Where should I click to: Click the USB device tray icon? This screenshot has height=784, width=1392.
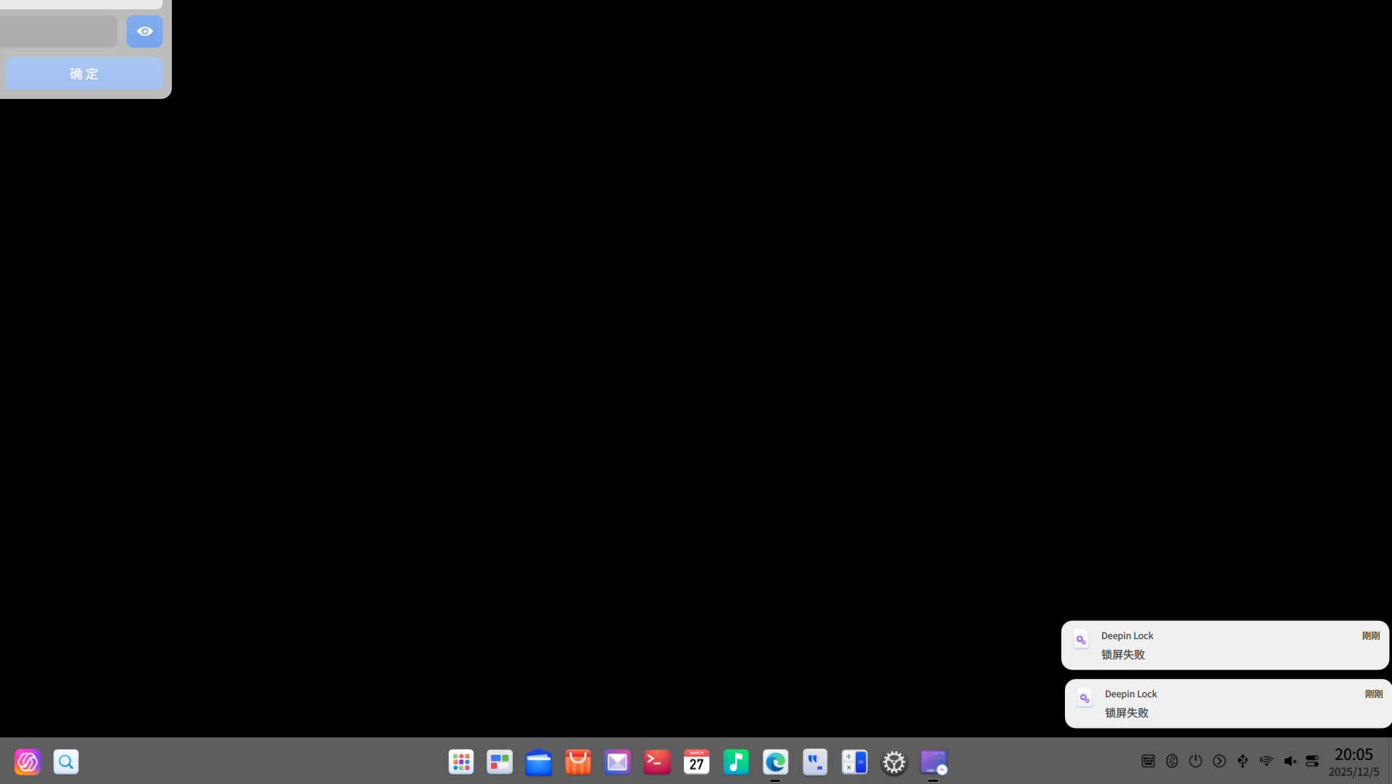coord(1243,761)
